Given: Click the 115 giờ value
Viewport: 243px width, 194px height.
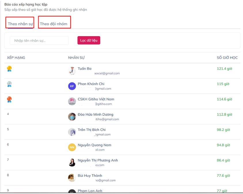Looking at the screenshot, I should [x=223, y=84].
